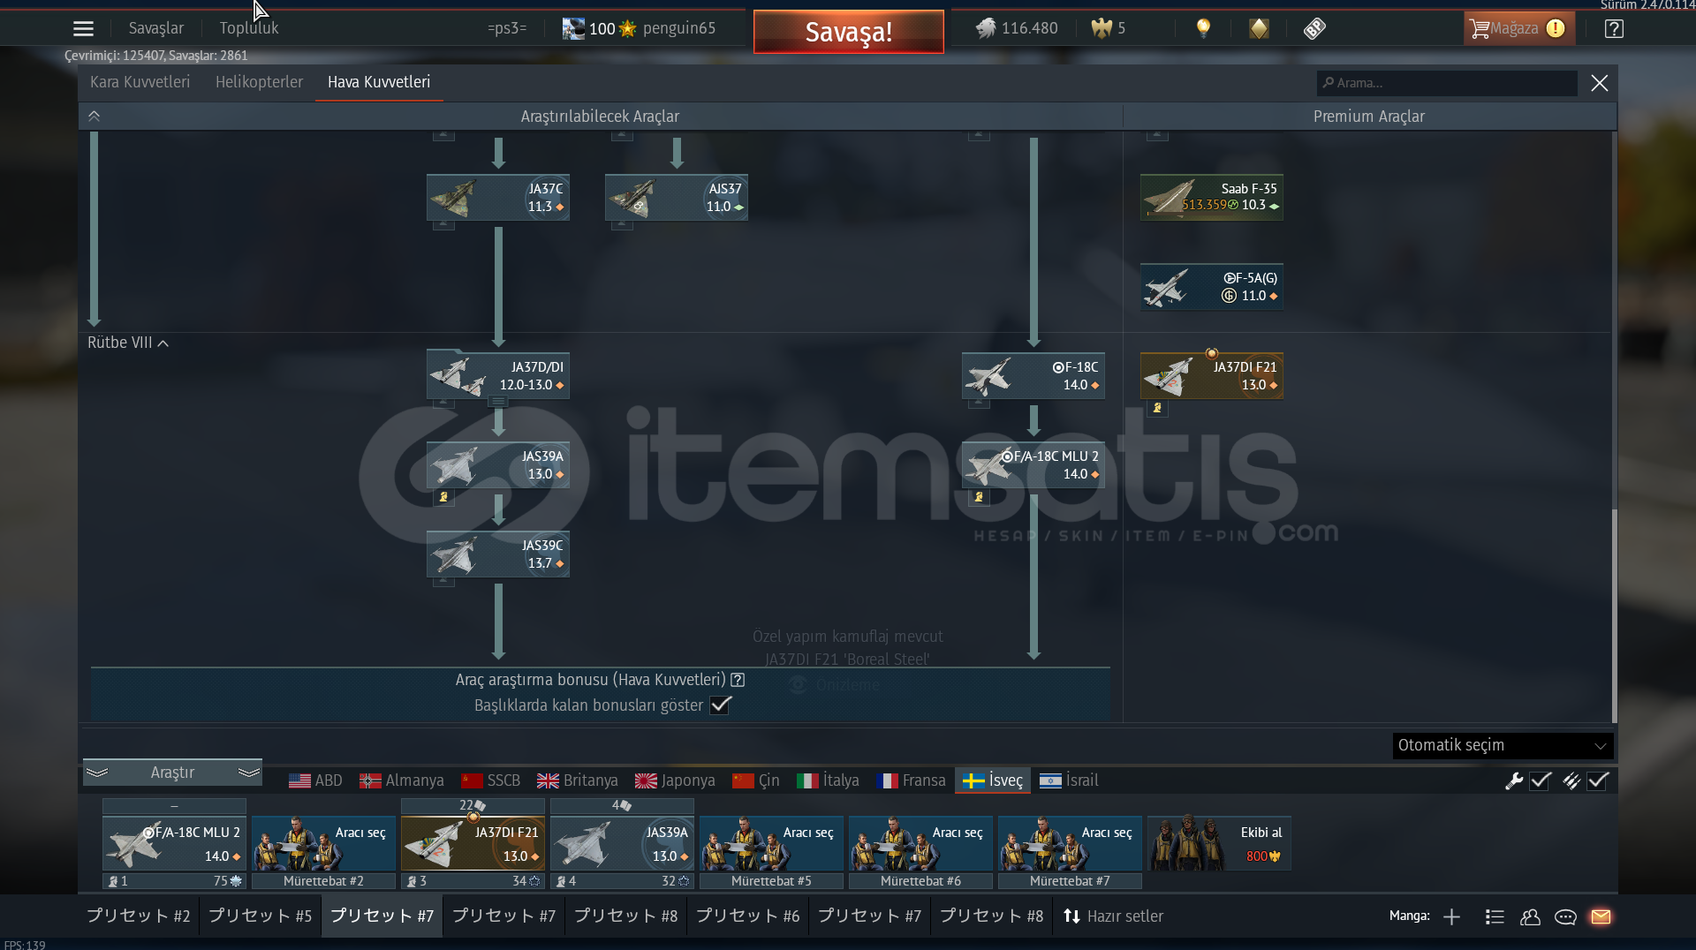1696x950 pixels.
Task: Click the red Savaşa! battle button
Action: (x=849, y=32)
